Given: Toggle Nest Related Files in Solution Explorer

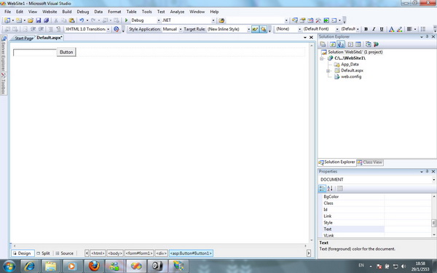Looking at the screenshot, I should click(341, 44).
